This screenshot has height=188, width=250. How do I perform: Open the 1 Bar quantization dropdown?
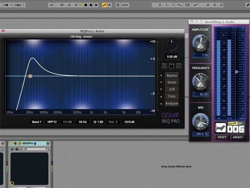click(19, 5)
